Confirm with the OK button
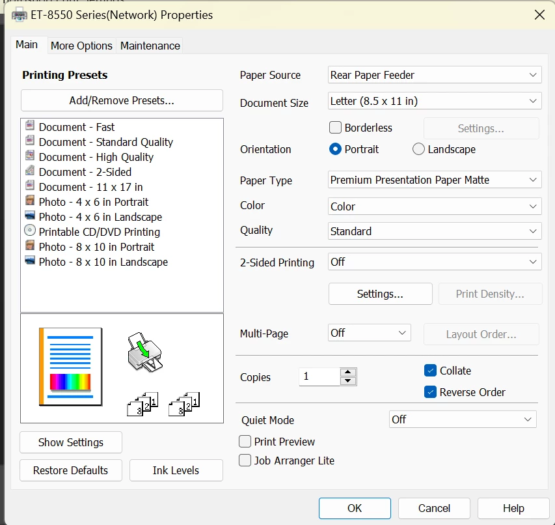The height and width of the screenshot is (525, 555). click(355, 508)
